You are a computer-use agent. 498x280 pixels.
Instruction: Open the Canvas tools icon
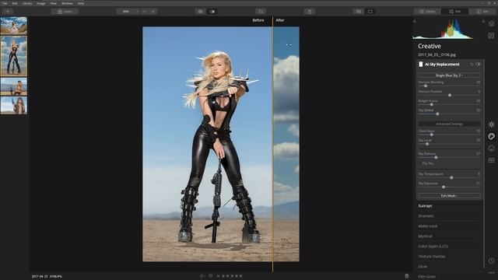pos(491,36)
